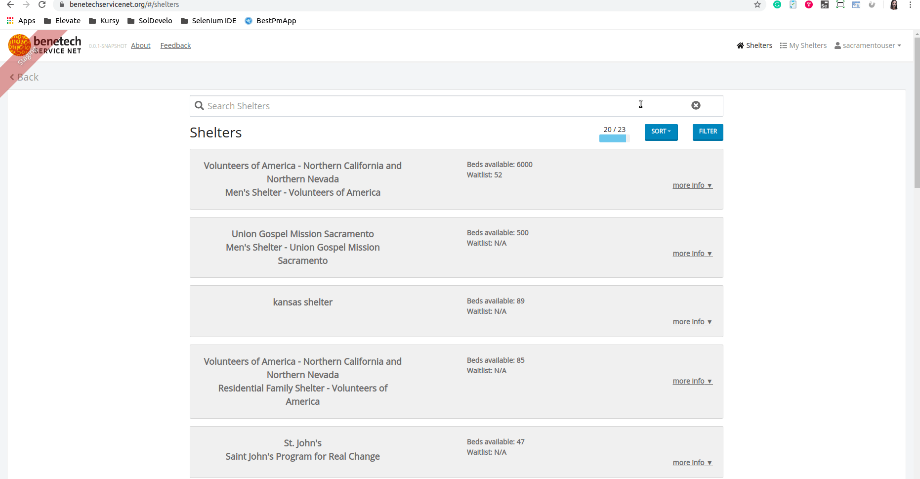Expand more info for kansas shelter
920x479 pixels.
click(692, 321)
